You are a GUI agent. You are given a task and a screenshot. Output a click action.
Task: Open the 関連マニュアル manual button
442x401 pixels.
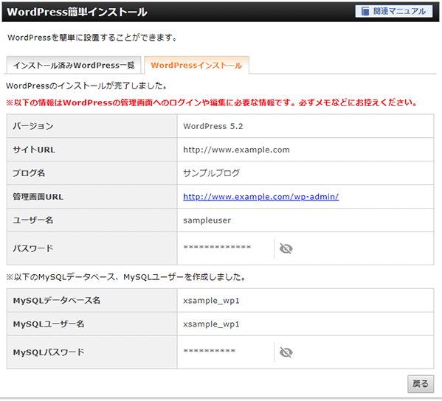pos(394,12)
